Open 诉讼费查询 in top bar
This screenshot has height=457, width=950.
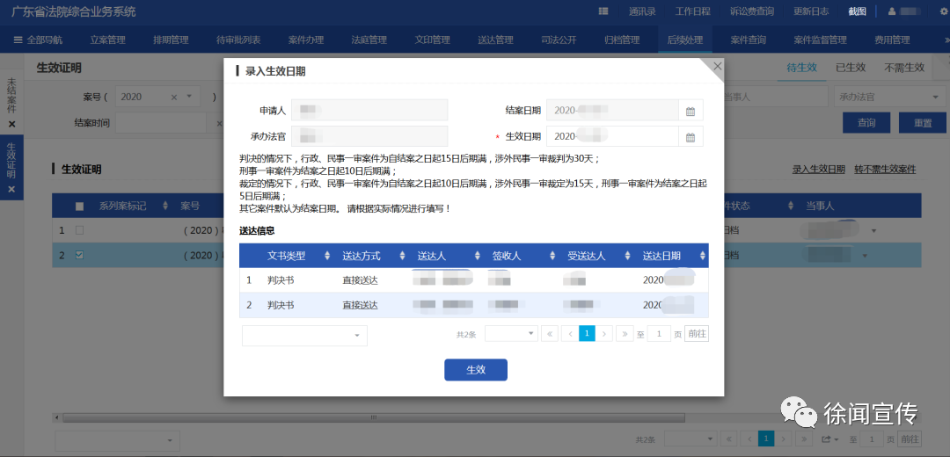point(752,11)
